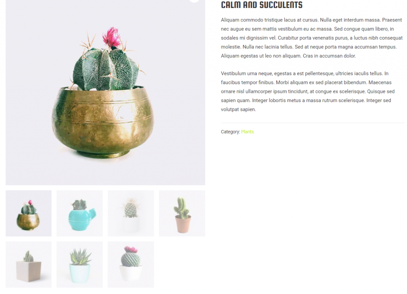This screenshot has height=294, width=407.
Task: Choose the pink-flowered cactus in white pot thumbnail
Action: point(131,265)
